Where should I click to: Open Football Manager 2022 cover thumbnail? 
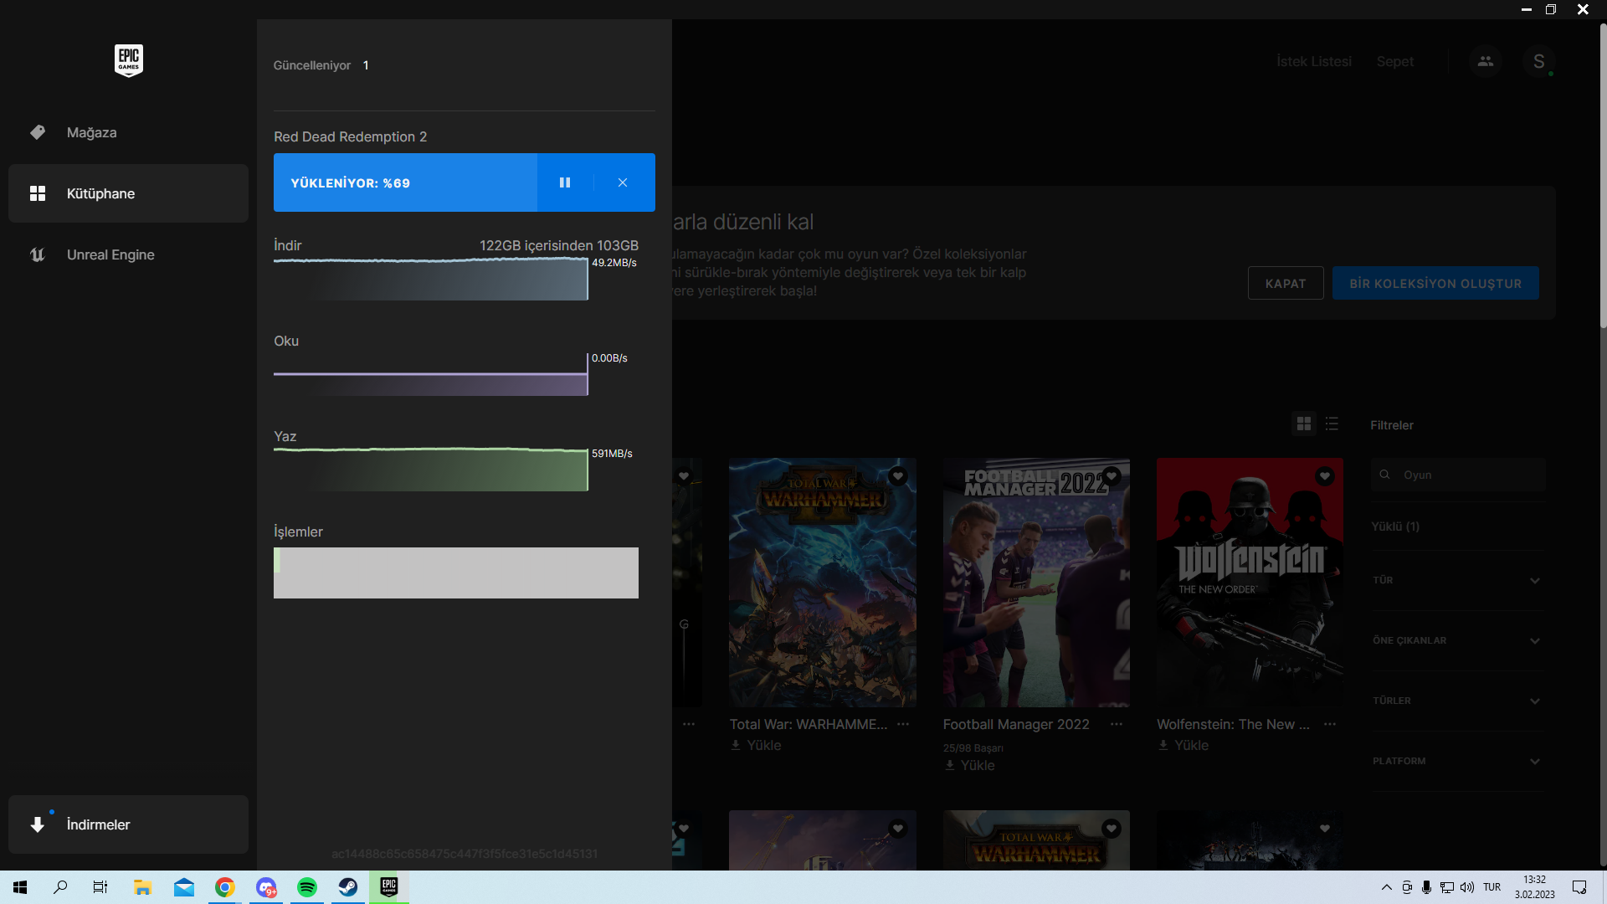[x=1036, y=583]
